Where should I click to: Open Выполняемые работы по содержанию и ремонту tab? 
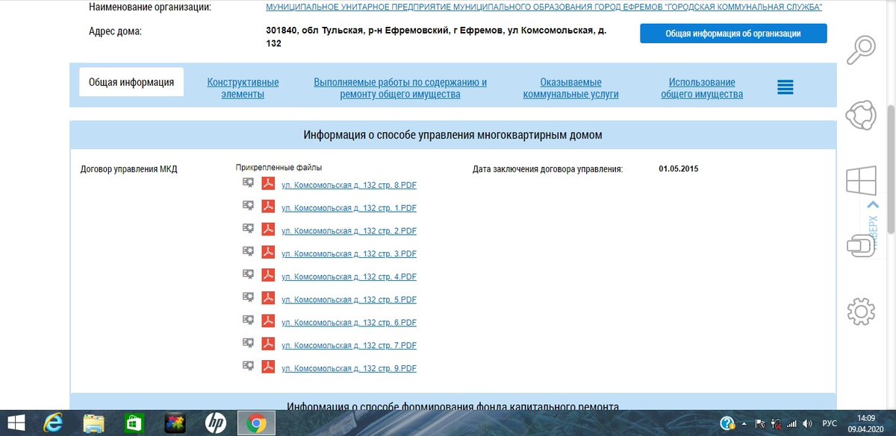click(x=400, y=88)
